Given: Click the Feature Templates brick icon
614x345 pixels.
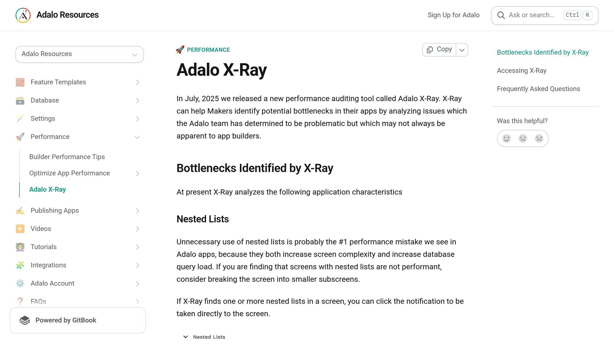Looking at the screenshot, I should [20, 82].
